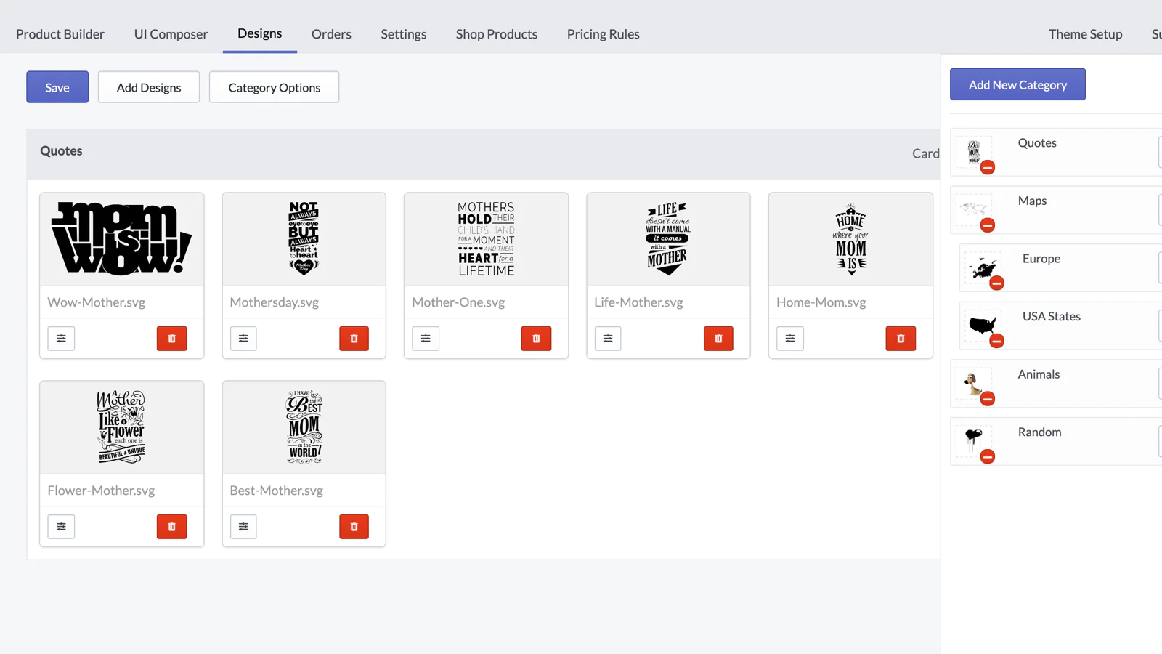The width and height of the screenshot is (1162, 654).
Task: Switch to the Orders tab
Action: tap(331, 34)
